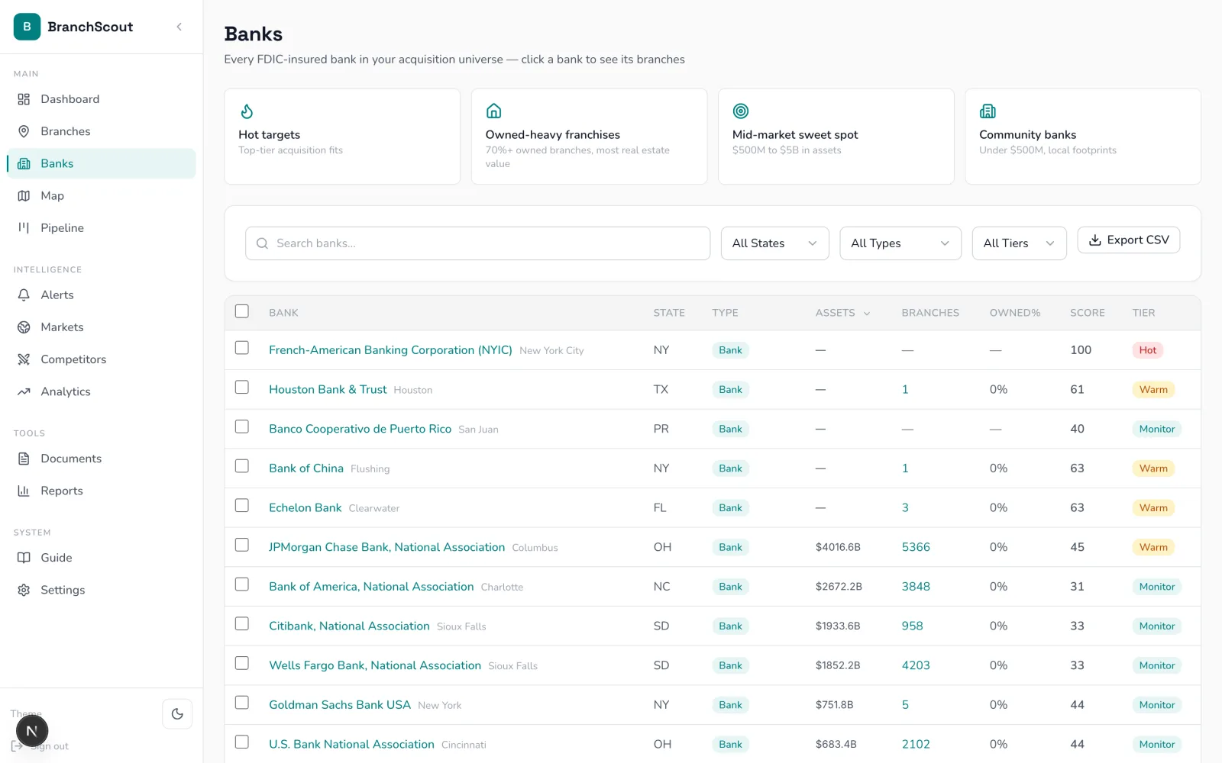Click the Competitors crossed swords icon
1222x763 pixels.
[24, 359]
